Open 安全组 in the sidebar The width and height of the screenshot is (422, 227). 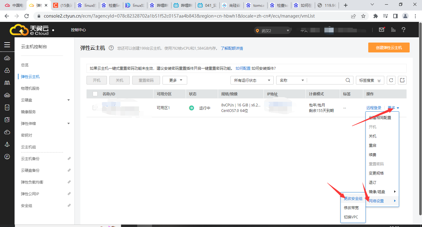[27, 206]
